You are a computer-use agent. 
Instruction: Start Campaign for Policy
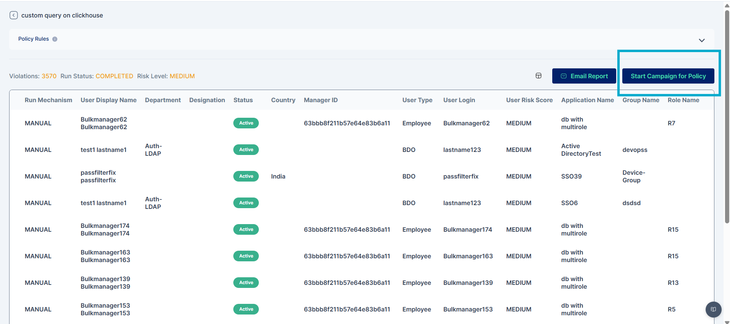(668, 76)
